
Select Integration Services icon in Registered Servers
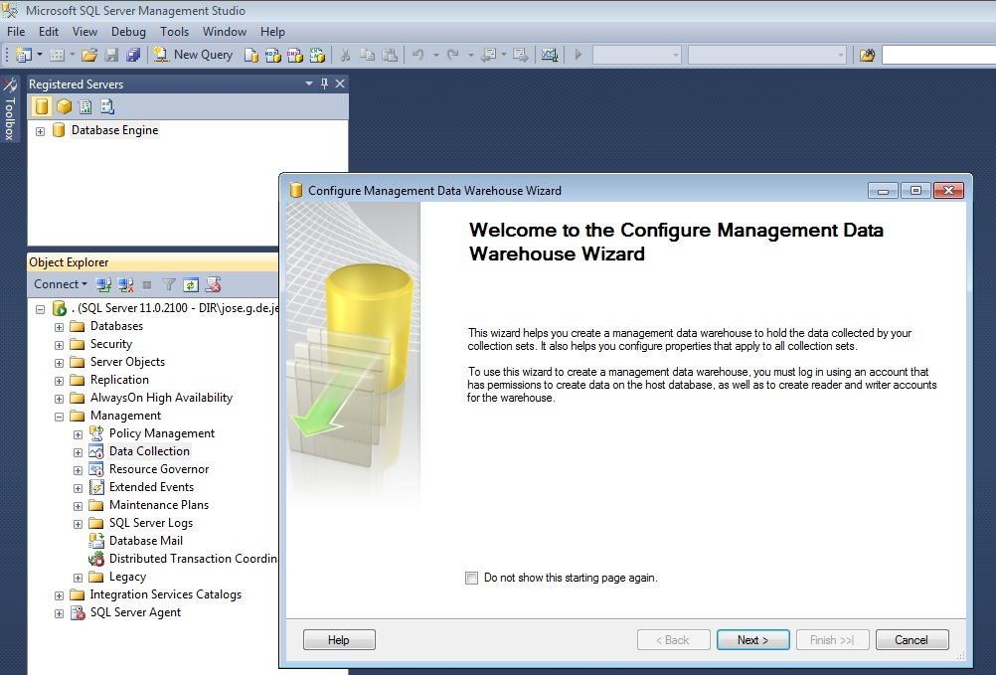point(106,106)
